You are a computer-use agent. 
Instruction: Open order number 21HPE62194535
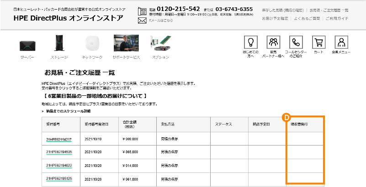coord(59,152)
